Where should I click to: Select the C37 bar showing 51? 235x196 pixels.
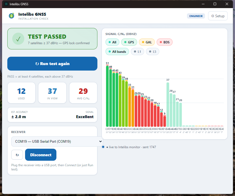[107, 96]
